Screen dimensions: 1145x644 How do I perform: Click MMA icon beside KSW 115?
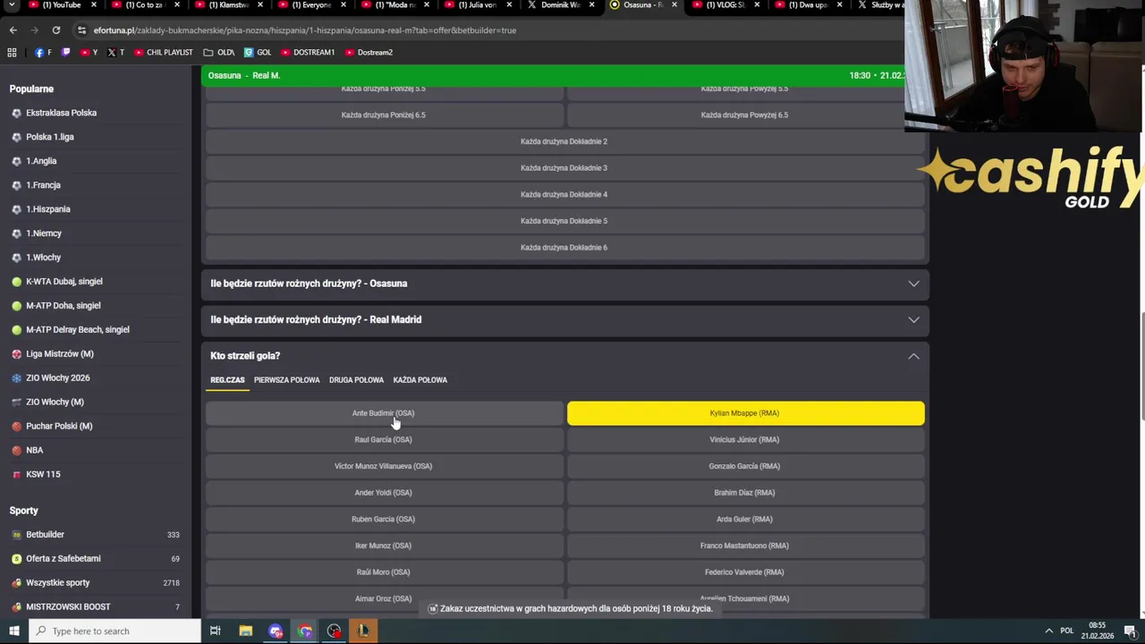point(16,475)
